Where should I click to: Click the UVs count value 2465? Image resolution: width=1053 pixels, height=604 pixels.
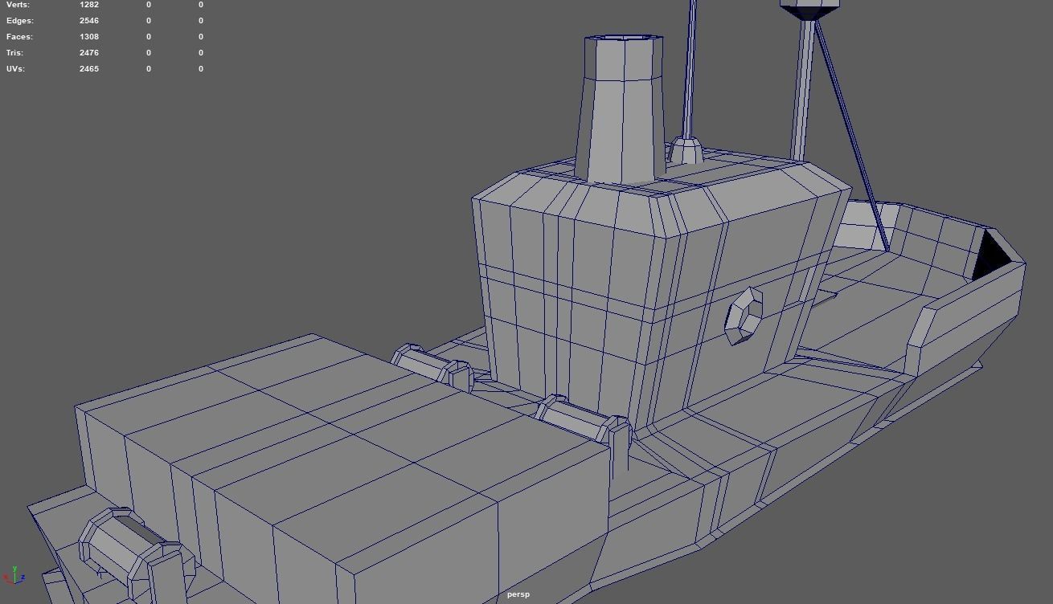pyautogui.click(x=89, y=69)
